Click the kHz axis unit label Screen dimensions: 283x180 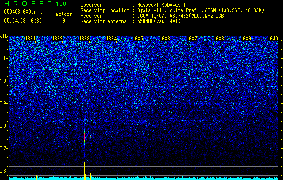pyautogui.click(x=4, y=36)
